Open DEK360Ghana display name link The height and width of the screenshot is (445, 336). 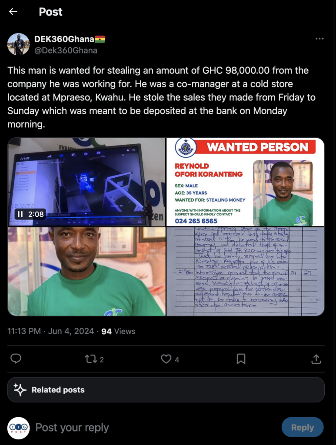point(64,39)
